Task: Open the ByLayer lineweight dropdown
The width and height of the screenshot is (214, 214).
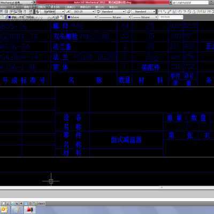Action: tap(145, 17)
